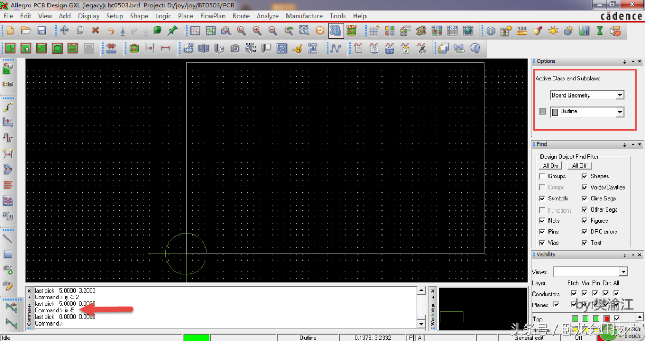This screenshot has height=341, width=645.
Task: Click the P button in status bar
Action: tap(411, 338)
